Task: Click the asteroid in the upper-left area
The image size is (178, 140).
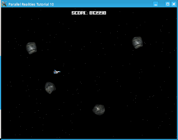Action: [x=31, y=48]
